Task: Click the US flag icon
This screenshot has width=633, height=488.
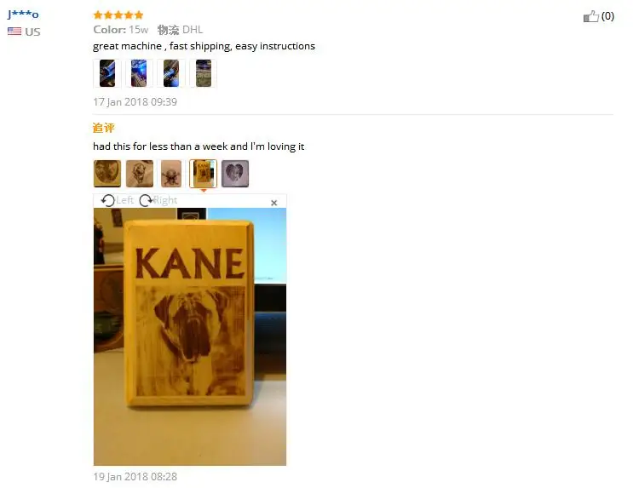Action: point(14,31)
